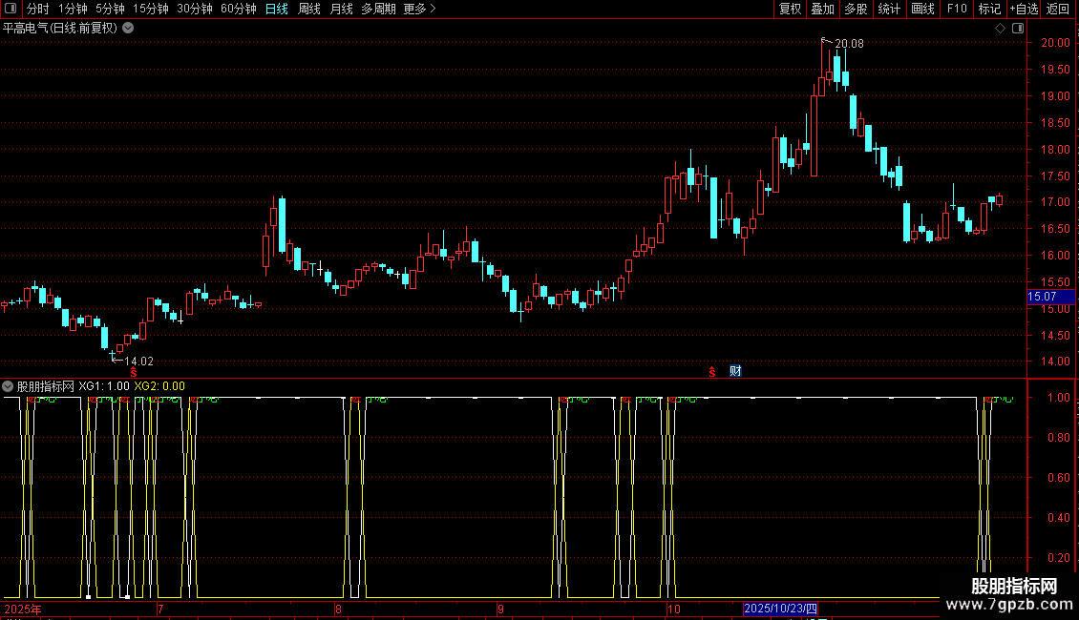Open the 平高电气 title dropdown circle icon
The height and width of the screenshot is (620, 1079).
[x=128, y=29]
